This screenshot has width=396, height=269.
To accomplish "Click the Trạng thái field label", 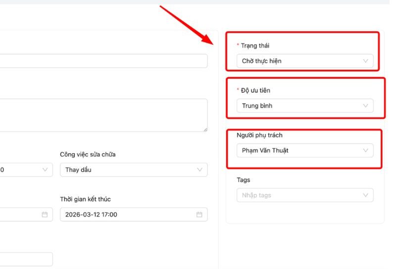I will click(255, 45).
